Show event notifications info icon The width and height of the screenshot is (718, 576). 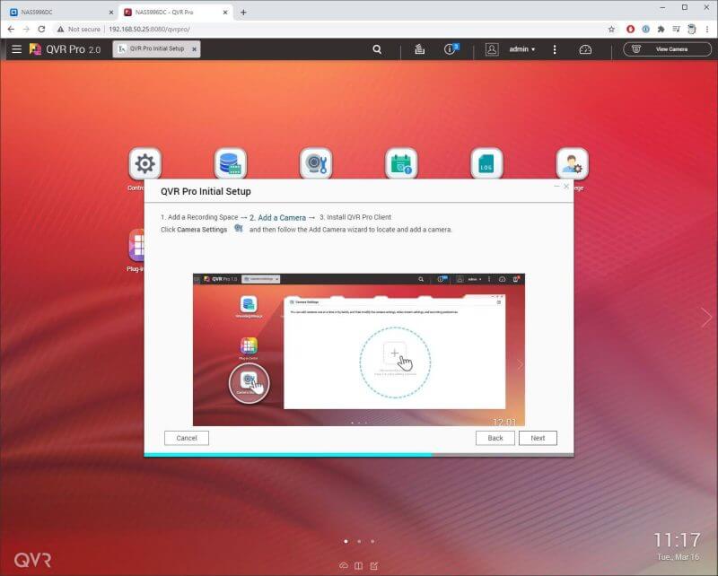(x=451, y=49)
